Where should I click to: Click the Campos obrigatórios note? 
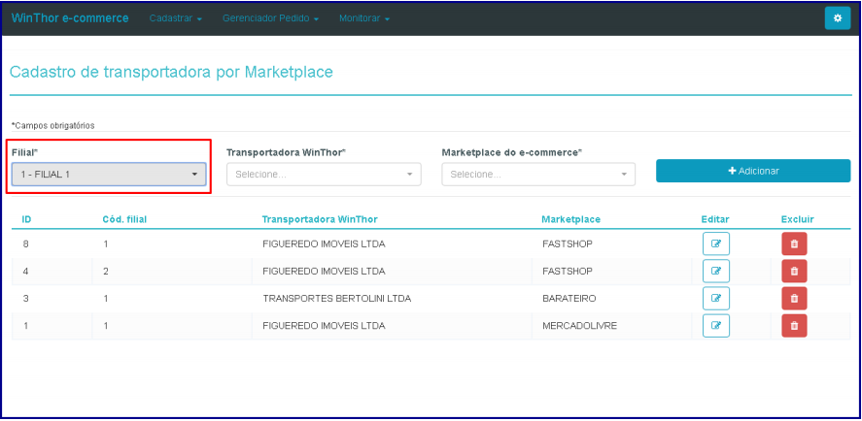(x=52, y=126)
